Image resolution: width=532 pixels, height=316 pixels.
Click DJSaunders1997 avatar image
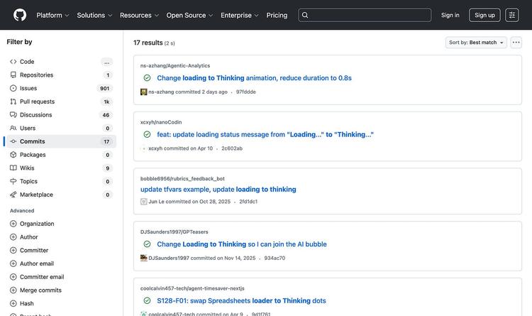[143, 258]
